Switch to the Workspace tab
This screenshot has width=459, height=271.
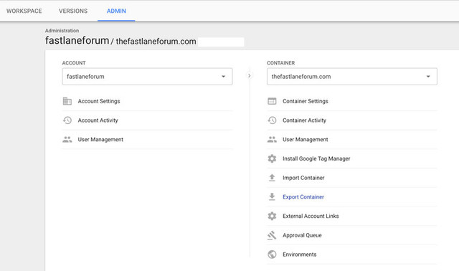click(x=24, y=11)
